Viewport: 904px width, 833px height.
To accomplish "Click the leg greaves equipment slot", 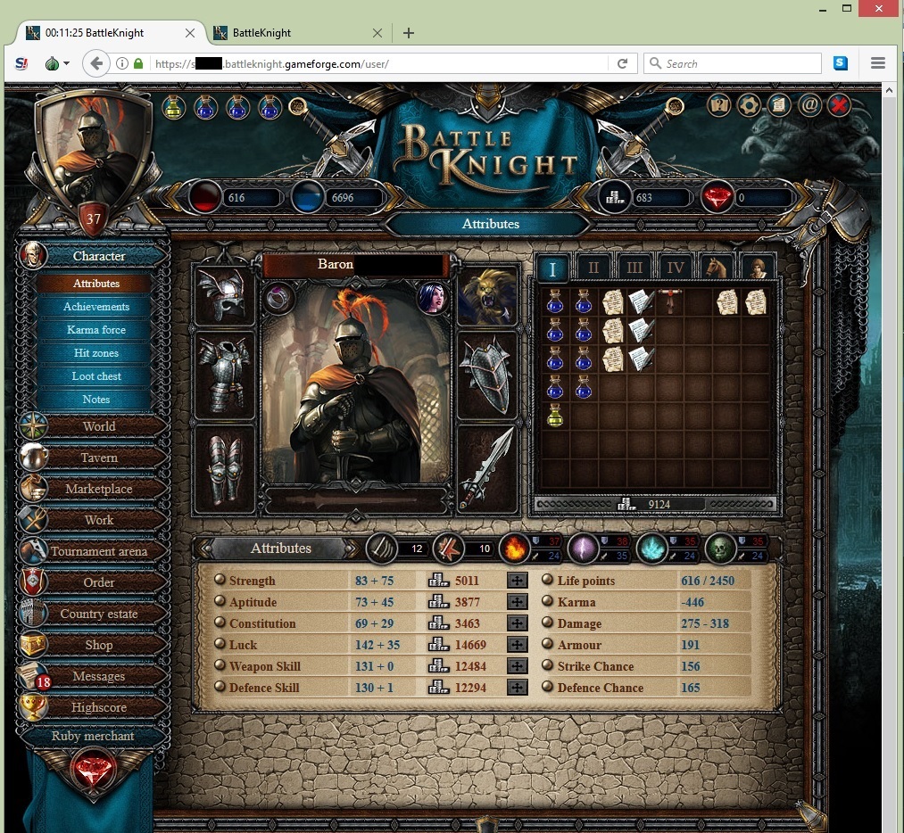I will pyautogui.click(x=224, y=469).
